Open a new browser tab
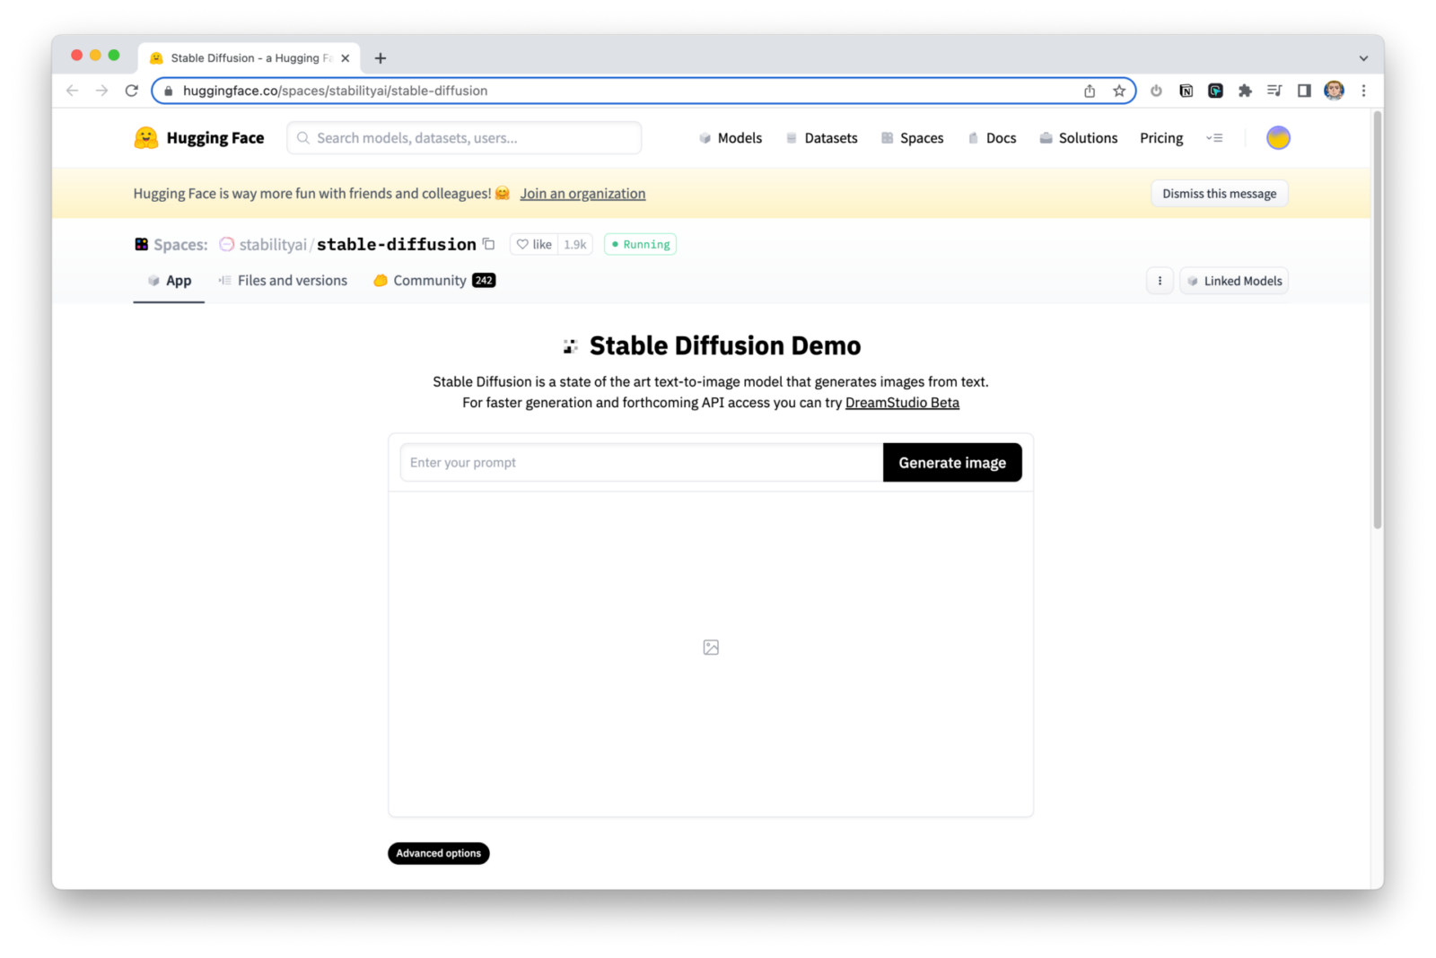The image size is (1436, 958). coord(381,58)
